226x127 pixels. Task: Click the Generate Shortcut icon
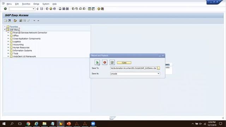[93, 9]
